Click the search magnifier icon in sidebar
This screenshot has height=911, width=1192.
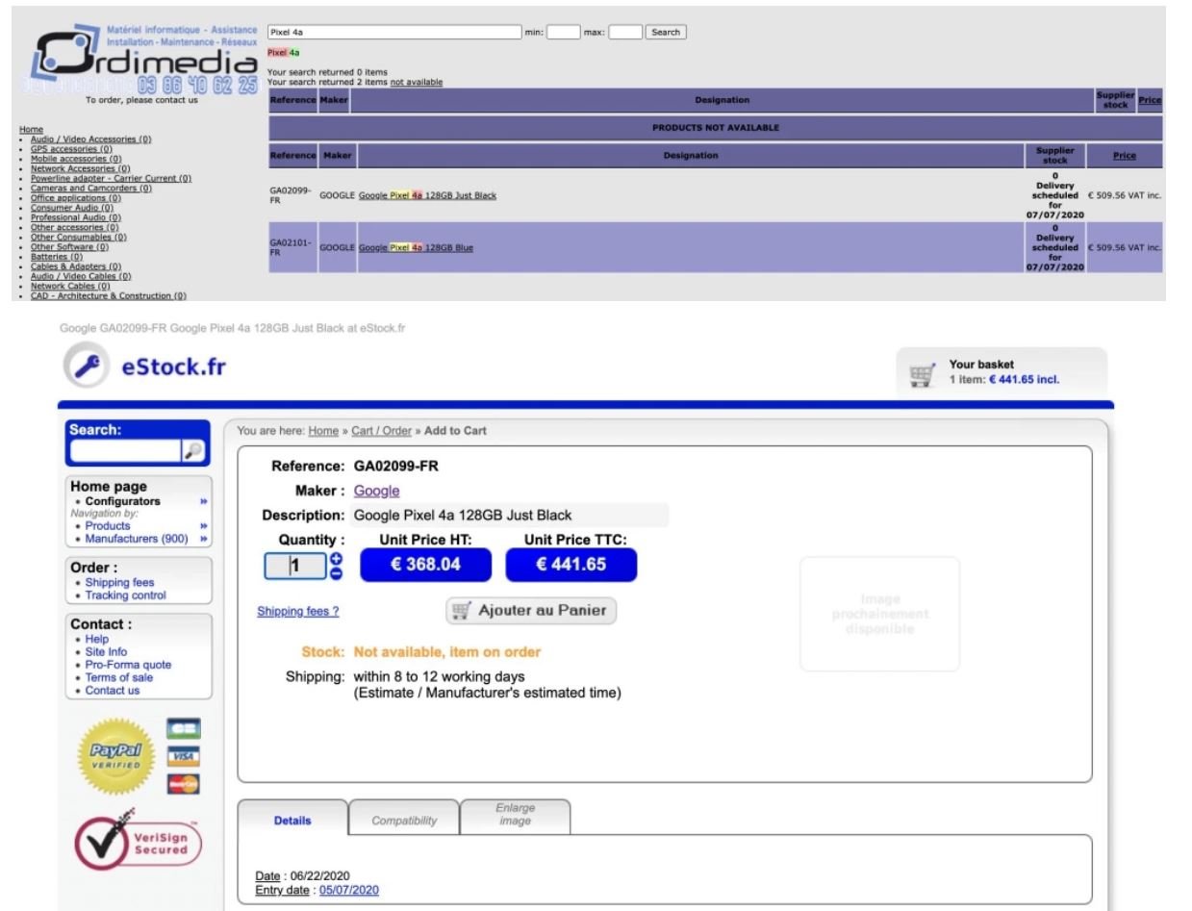pyautogui.click(x=195, y=450)
